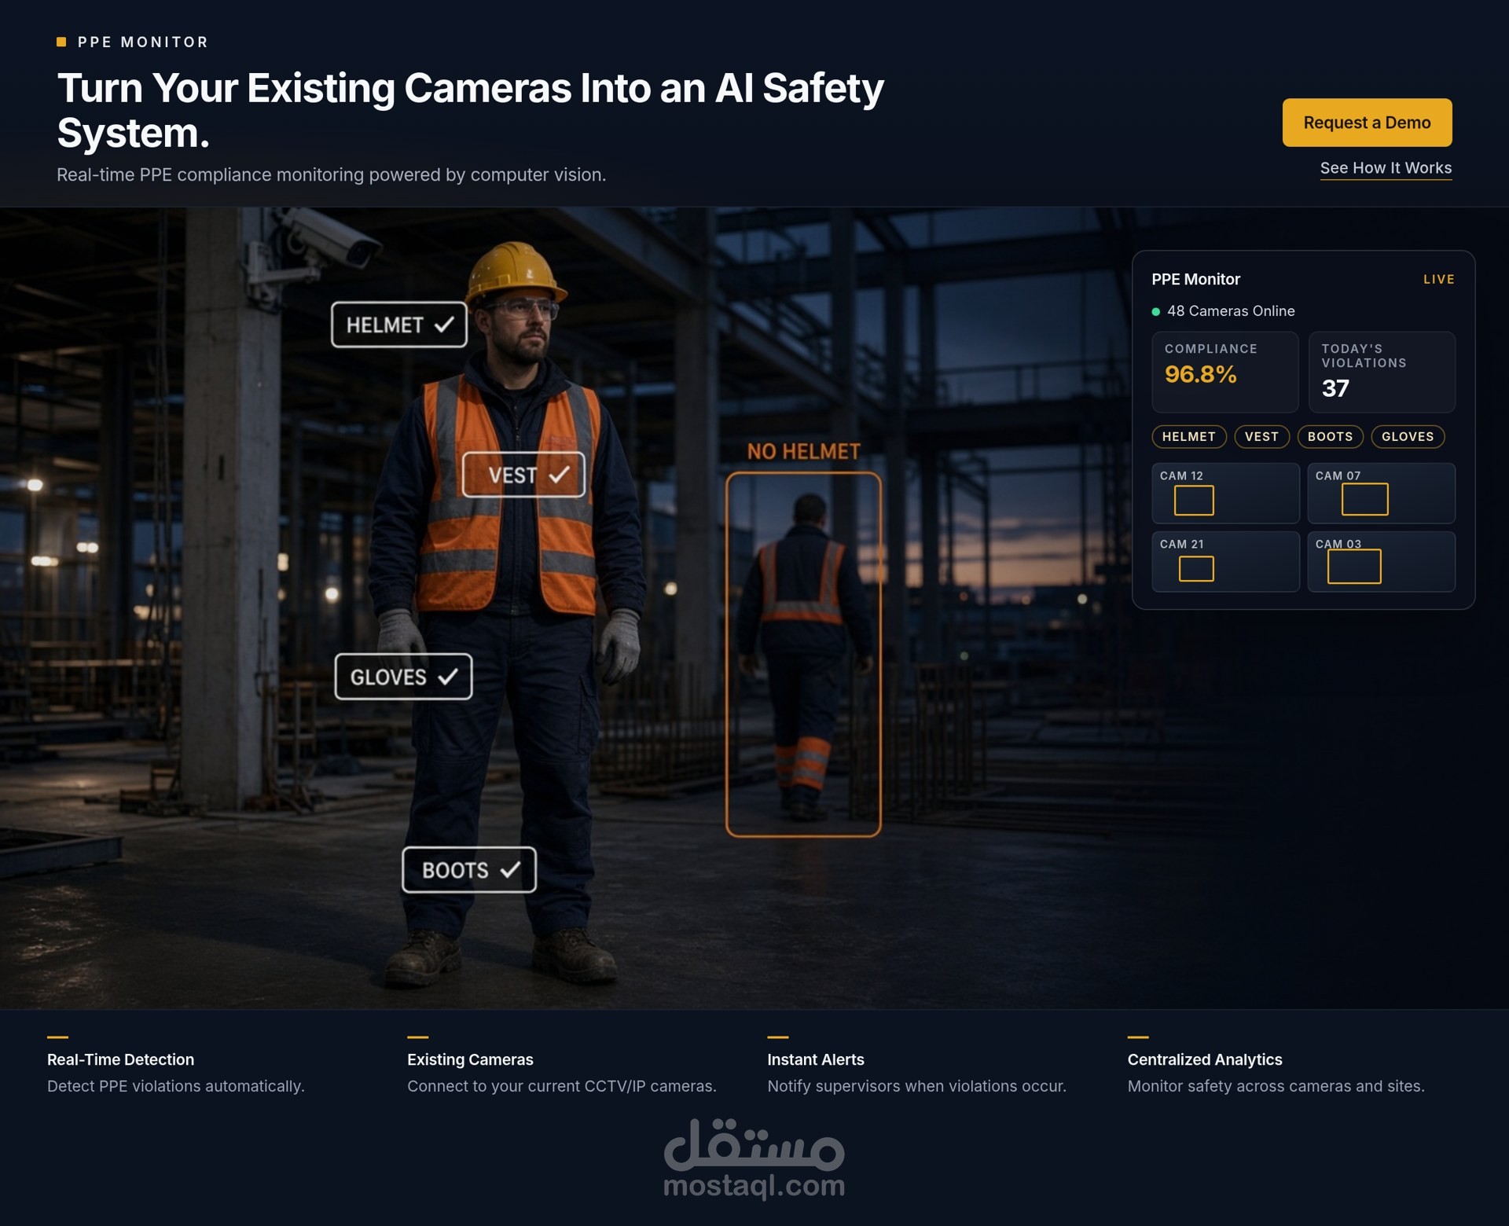Click the Compliance 96.8% card
This screenshot has height=1226, width=1509.
click(x=1224, y=372)
